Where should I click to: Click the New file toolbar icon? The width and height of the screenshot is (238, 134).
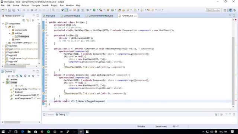click(x=3, y=10)
